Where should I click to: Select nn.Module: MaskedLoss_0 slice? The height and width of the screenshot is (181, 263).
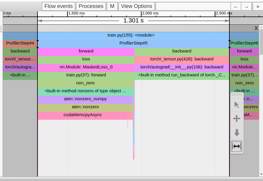coord(86,67)
